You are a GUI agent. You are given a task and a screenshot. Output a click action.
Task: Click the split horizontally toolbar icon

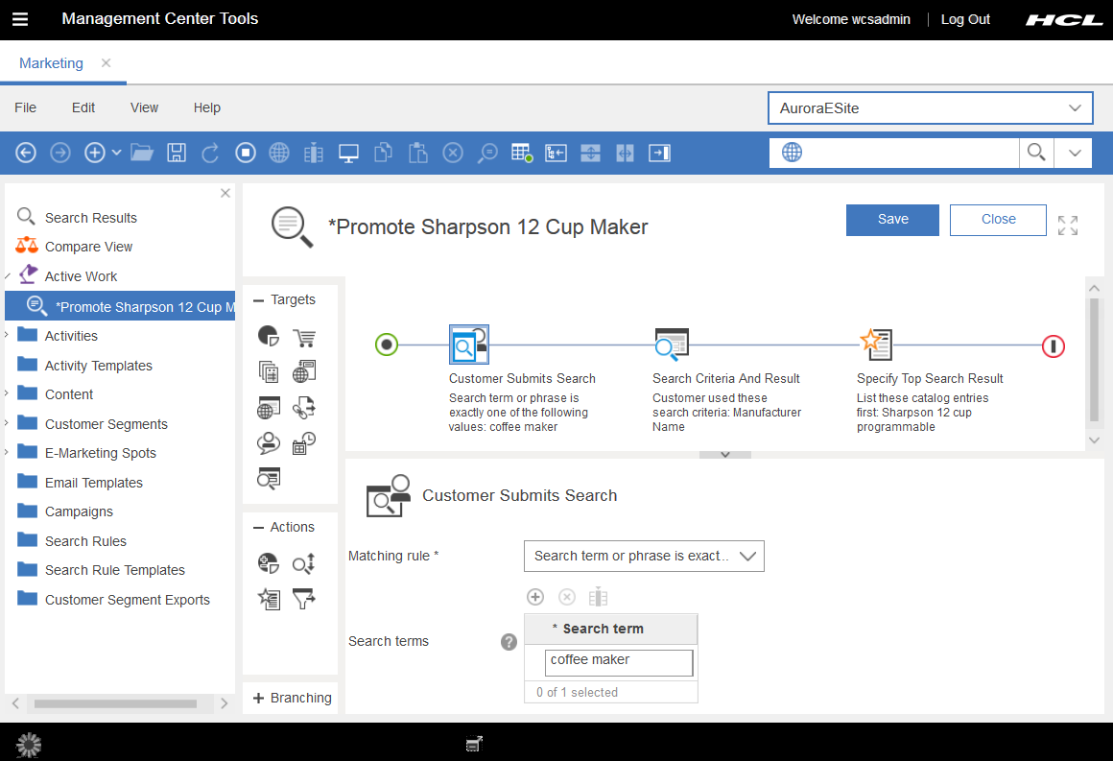(591, 153)
